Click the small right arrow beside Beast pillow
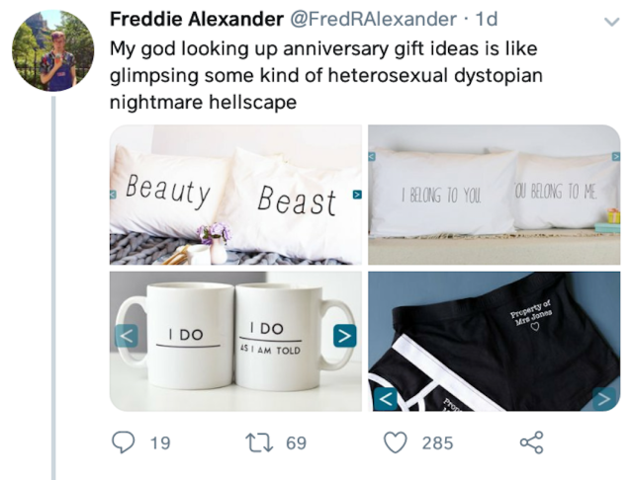This screenshot has width=633, height=480. [357, 195]
